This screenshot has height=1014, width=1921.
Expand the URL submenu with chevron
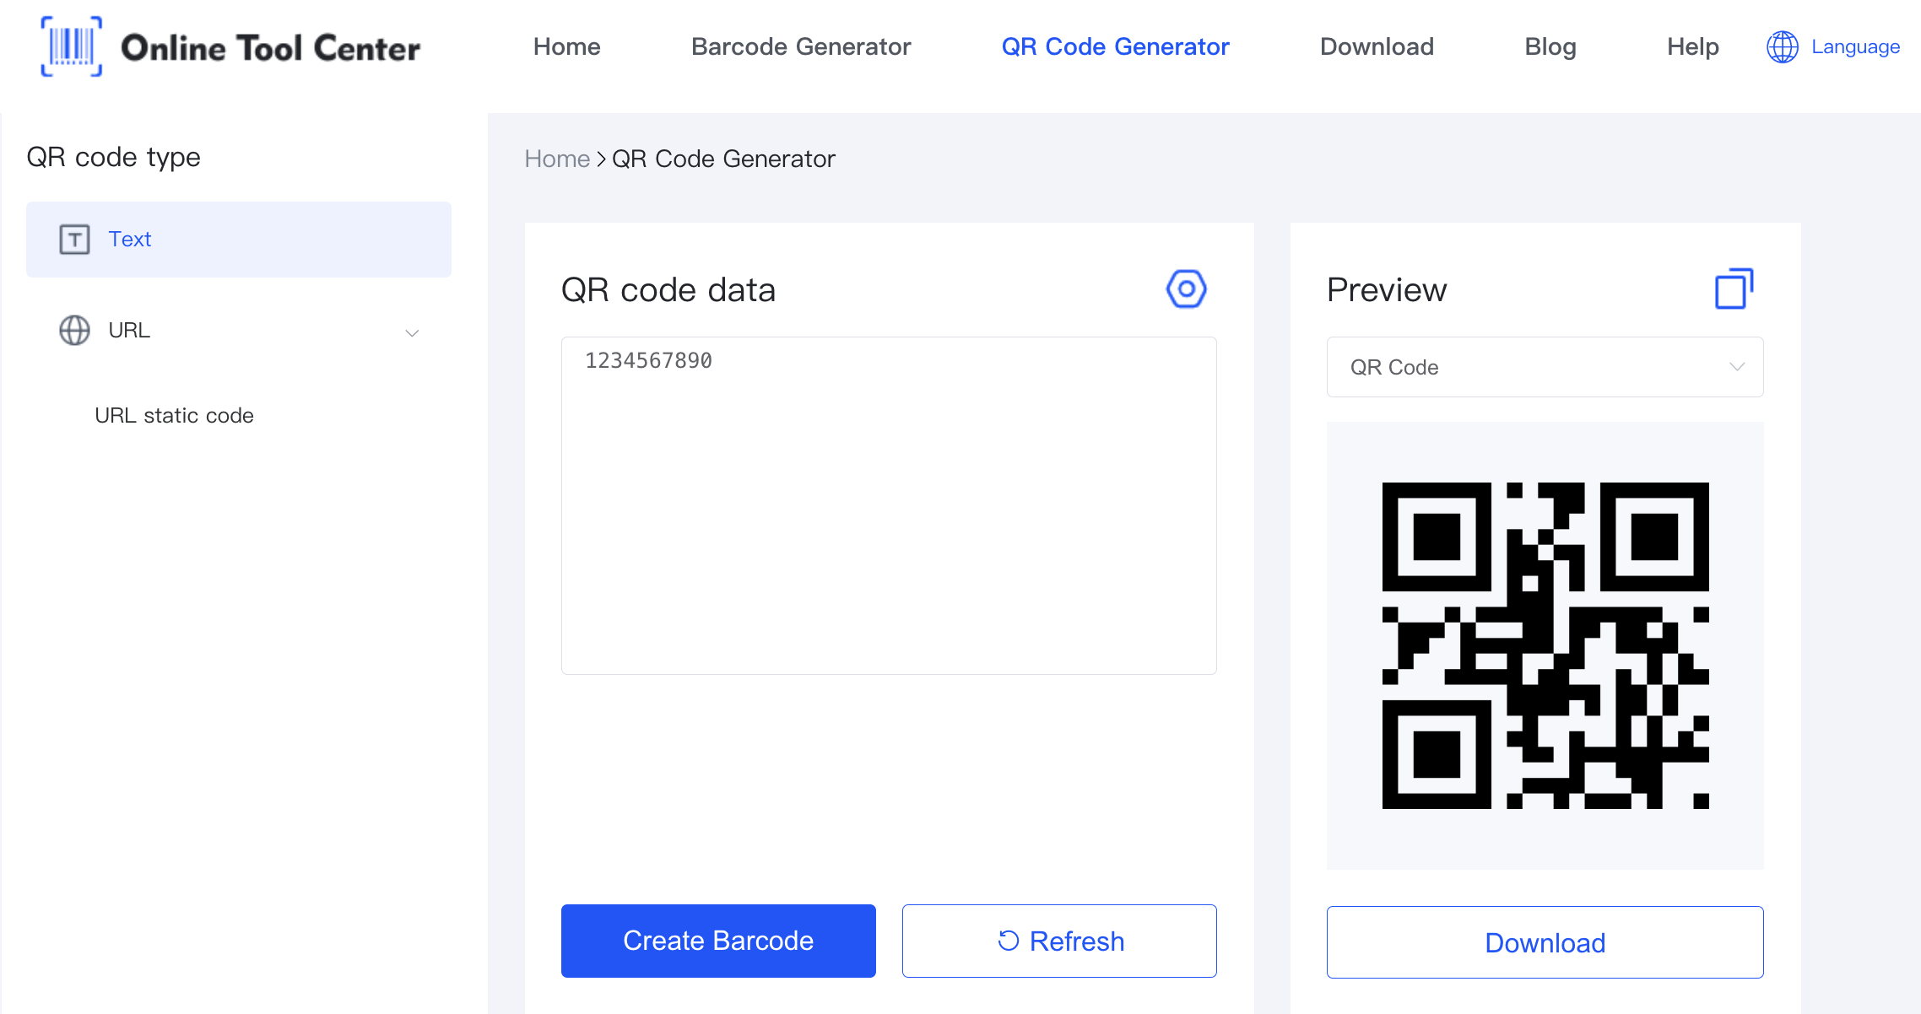click(x=412, y=332)
